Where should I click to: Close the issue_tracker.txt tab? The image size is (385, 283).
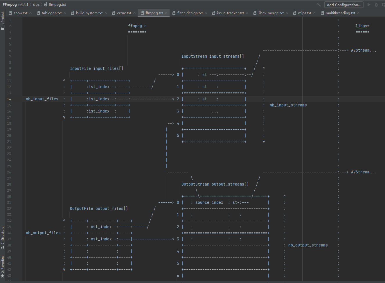247,13
